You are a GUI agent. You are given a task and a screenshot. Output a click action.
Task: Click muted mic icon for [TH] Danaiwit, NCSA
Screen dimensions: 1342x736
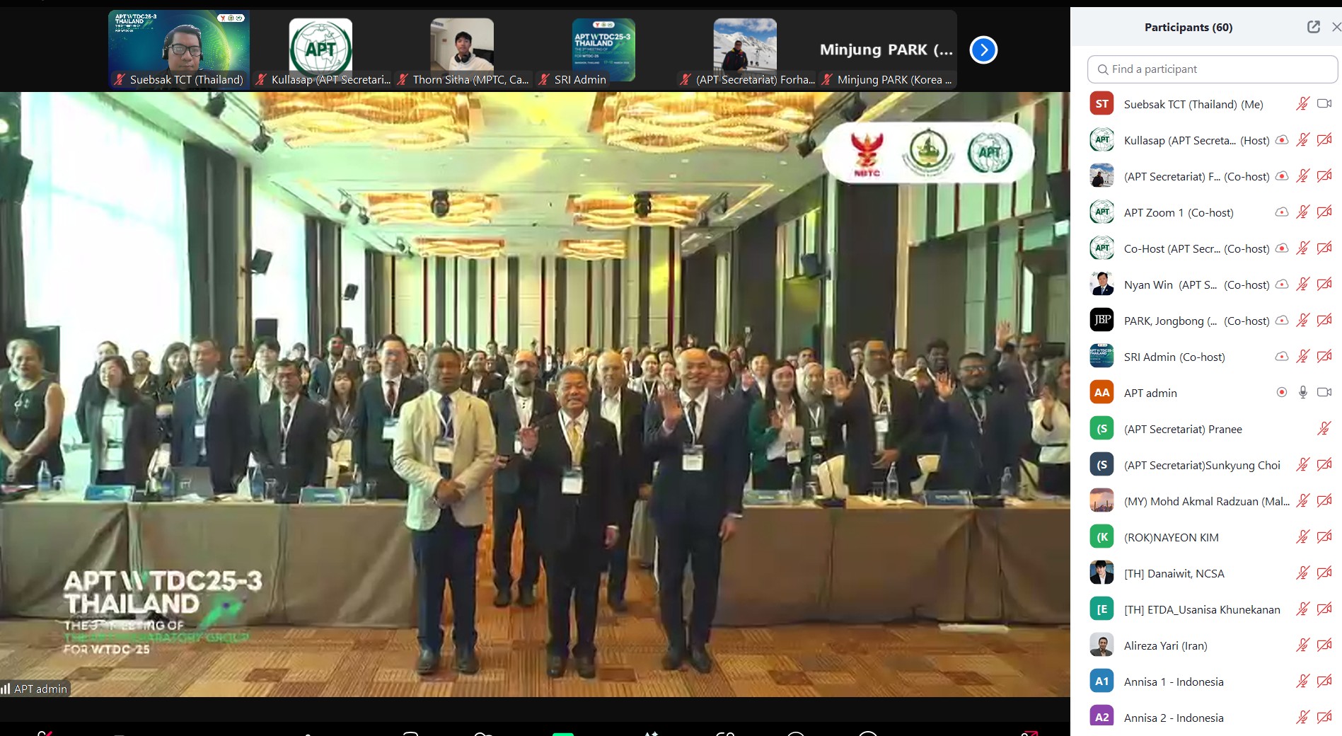point(1302,573)
